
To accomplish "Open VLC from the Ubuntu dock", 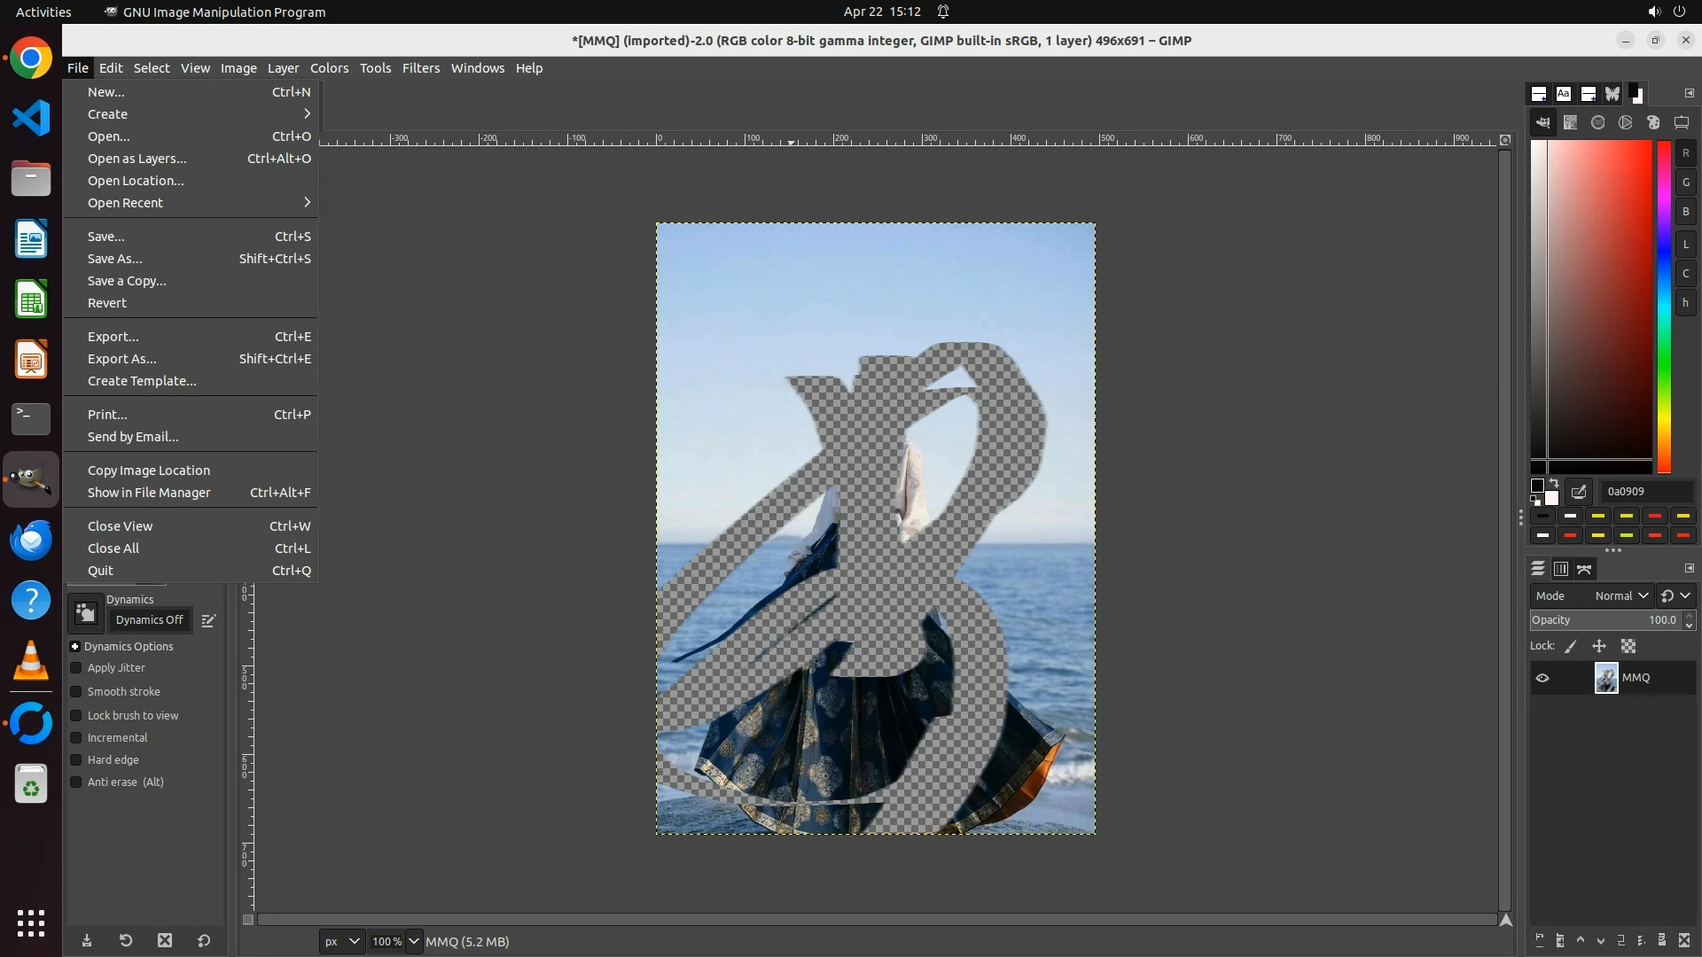I will coord(31,661).
